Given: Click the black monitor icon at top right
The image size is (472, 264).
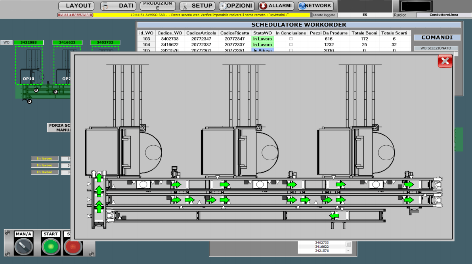Looking at the screenshot, I should tap(416, 6).
